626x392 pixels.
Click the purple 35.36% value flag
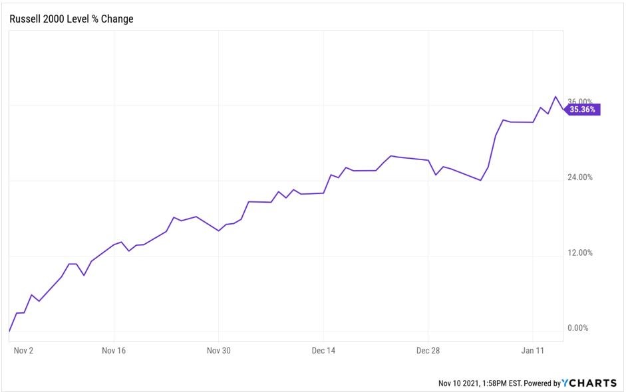click(x=583, y=110)
